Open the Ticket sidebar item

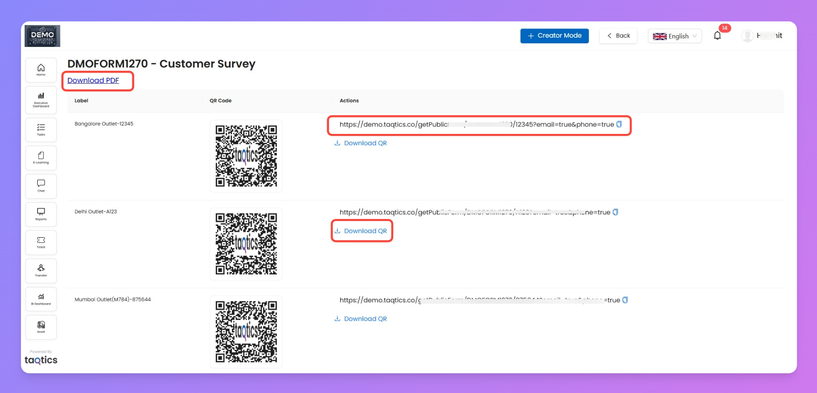[41, 242]
